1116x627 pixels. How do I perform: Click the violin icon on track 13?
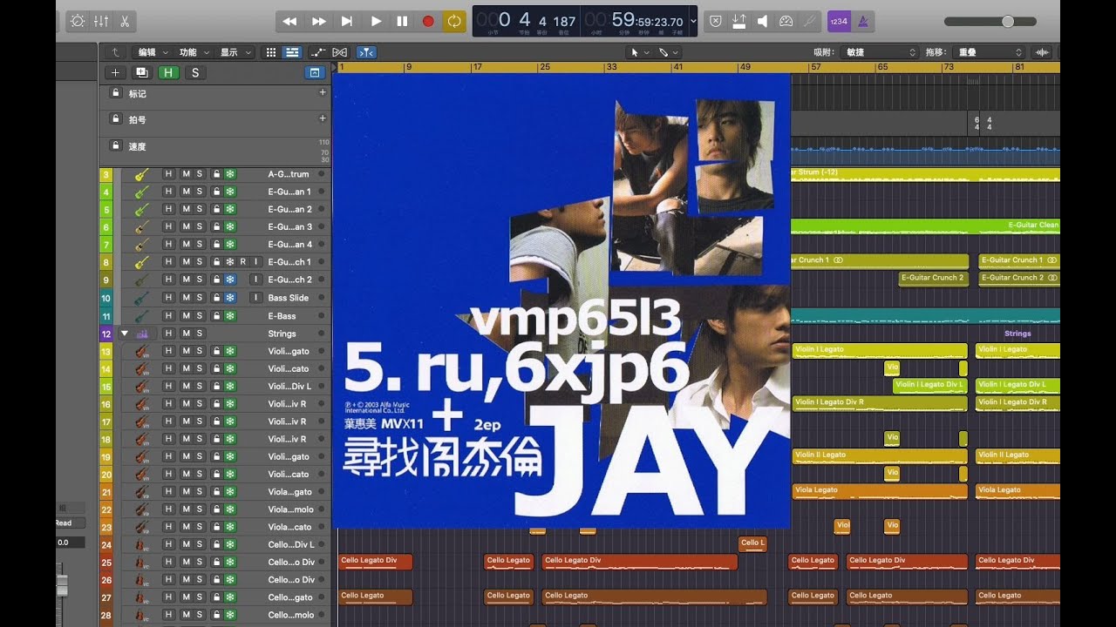(140, 351)
